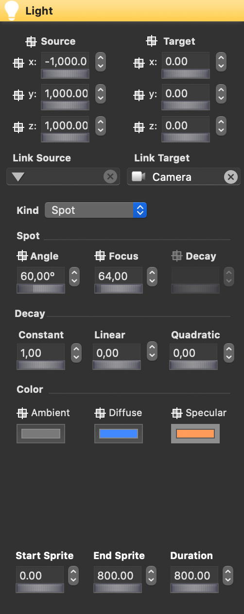This screenshot has height=614, width=244.
Task: Open the Kind dropdown showing Spot
Action: click(96, 211)
